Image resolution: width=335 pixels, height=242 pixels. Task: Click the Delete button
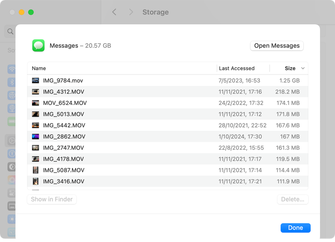click(x=292, y=199)
